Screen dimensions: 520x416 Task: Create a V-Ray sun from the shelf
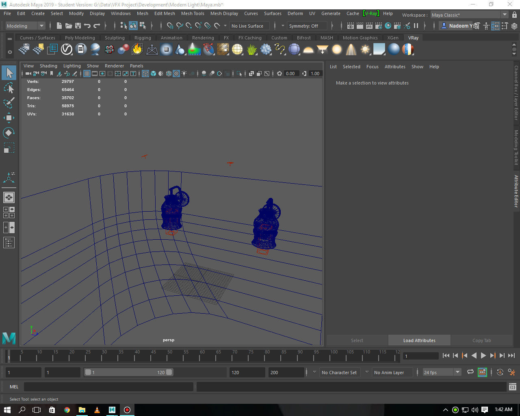point(365,50)
